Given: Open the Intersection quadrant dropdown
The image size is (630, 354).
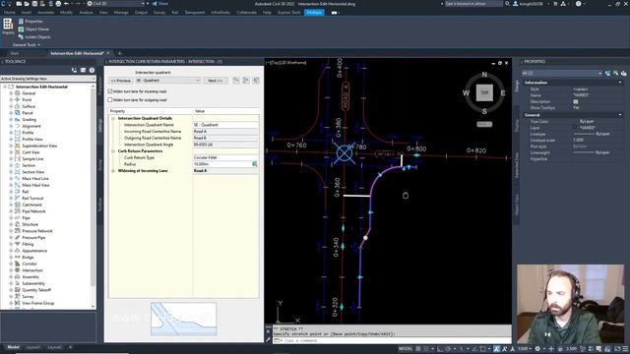Looking at the screenshot, I should click(167, 81).
